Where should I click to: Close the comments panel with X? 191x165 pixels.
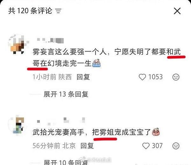point(177,11)
